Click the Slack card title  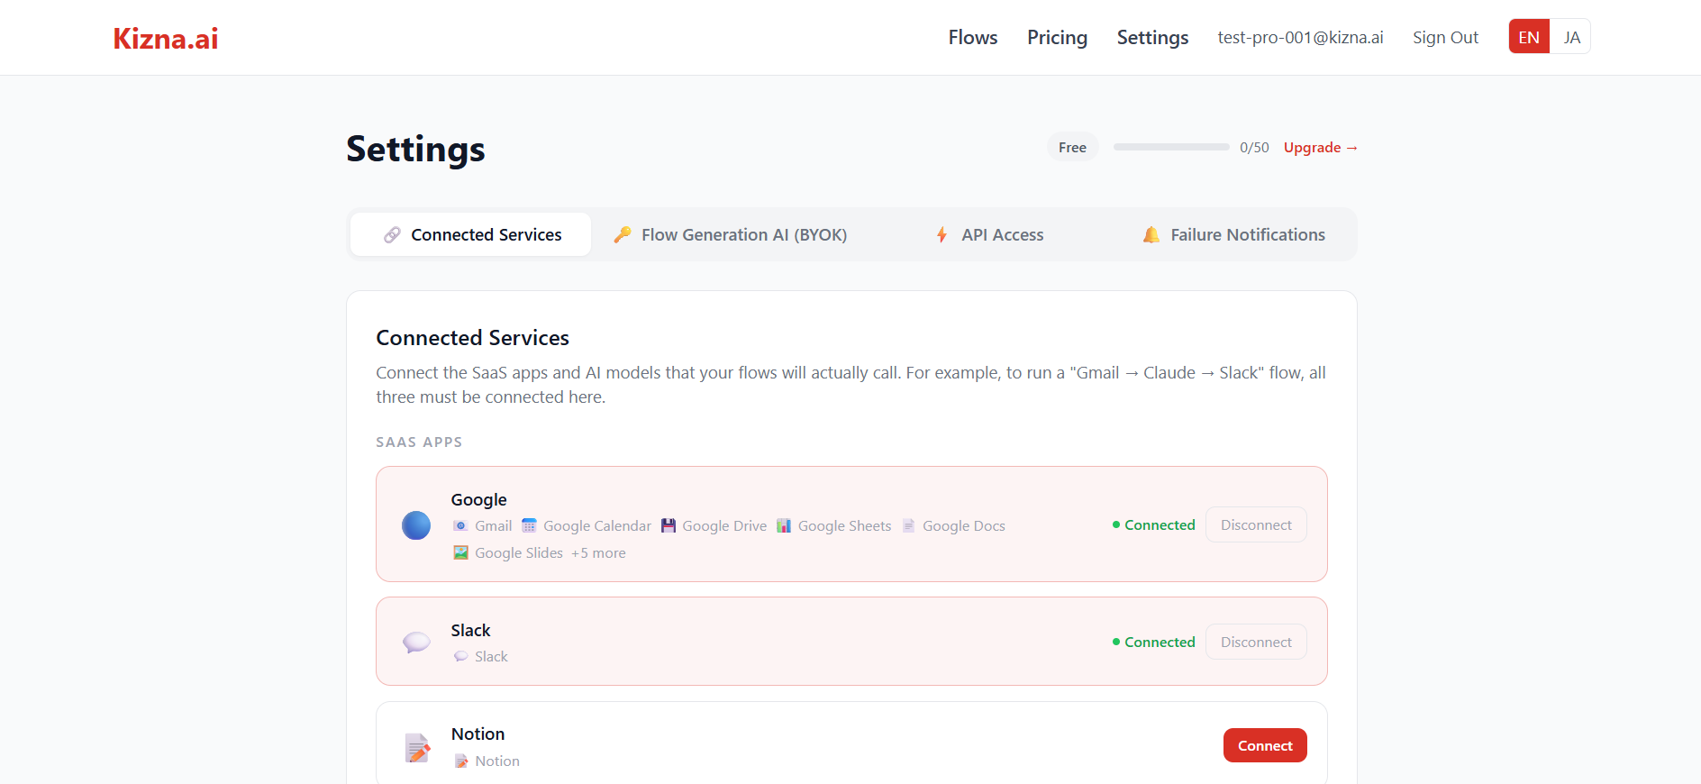470,630
